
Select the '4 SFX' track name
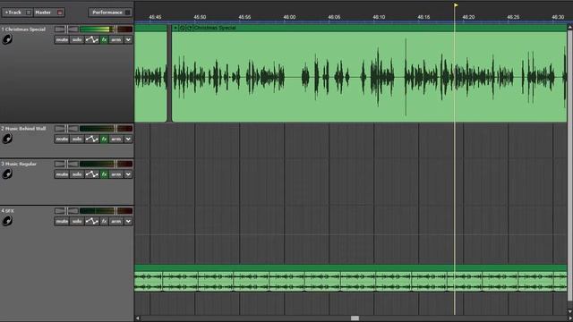[x=7, y=211]
